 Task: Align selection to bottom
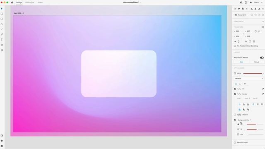tap(243, 9)
